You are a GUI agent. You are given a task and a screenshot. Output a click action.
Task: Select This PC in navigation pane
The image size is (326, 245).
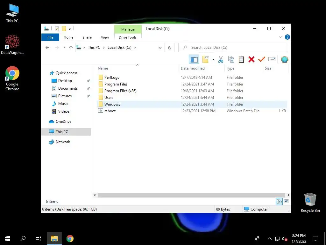click(66, 132)
